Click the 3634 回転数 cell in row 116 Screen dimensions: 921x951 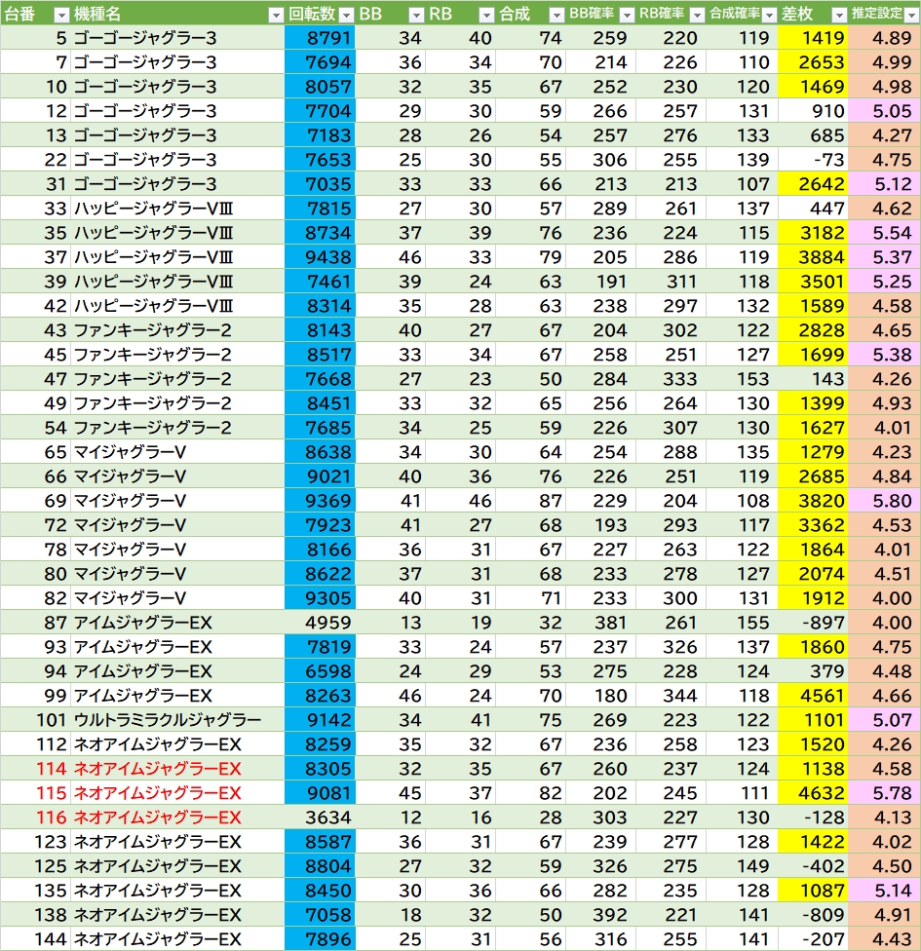tap(320, 818)
